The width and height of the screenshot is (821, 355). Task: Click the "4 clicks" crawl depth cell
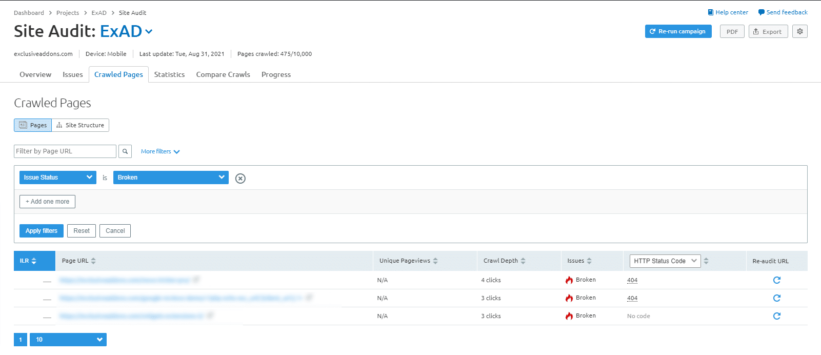click(491, 280)
